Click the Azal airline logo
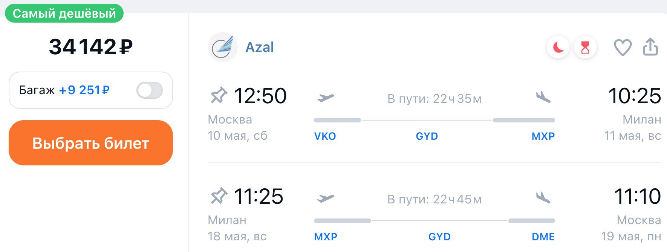667x252 pixels. click(223, 47)
